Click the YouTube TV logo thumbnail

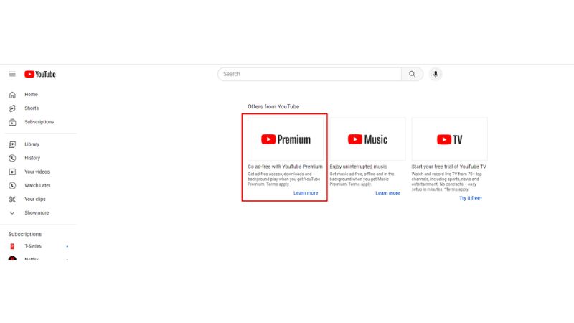(x=450, y=139)
